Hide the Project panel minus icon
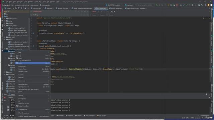The width and height of the screenshot is (214, 120). click(x=28, y=8)
